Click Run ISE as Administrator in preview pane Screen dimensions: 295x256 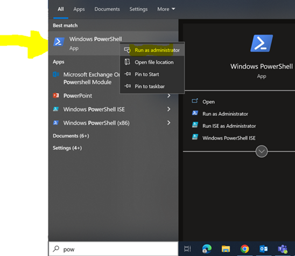click(229, 126)
